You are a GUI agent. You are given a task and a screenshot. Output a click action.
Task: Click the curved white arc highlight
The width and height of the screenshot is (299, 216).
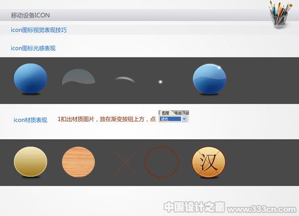125,79
